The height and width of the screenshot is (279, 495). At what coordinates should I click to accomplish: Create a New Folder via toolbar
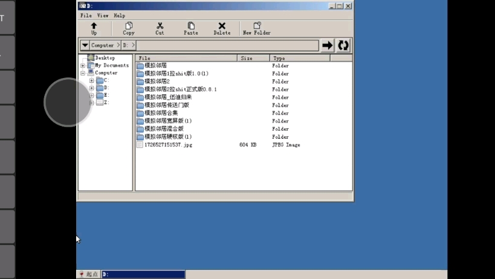(x=257, y=28)
